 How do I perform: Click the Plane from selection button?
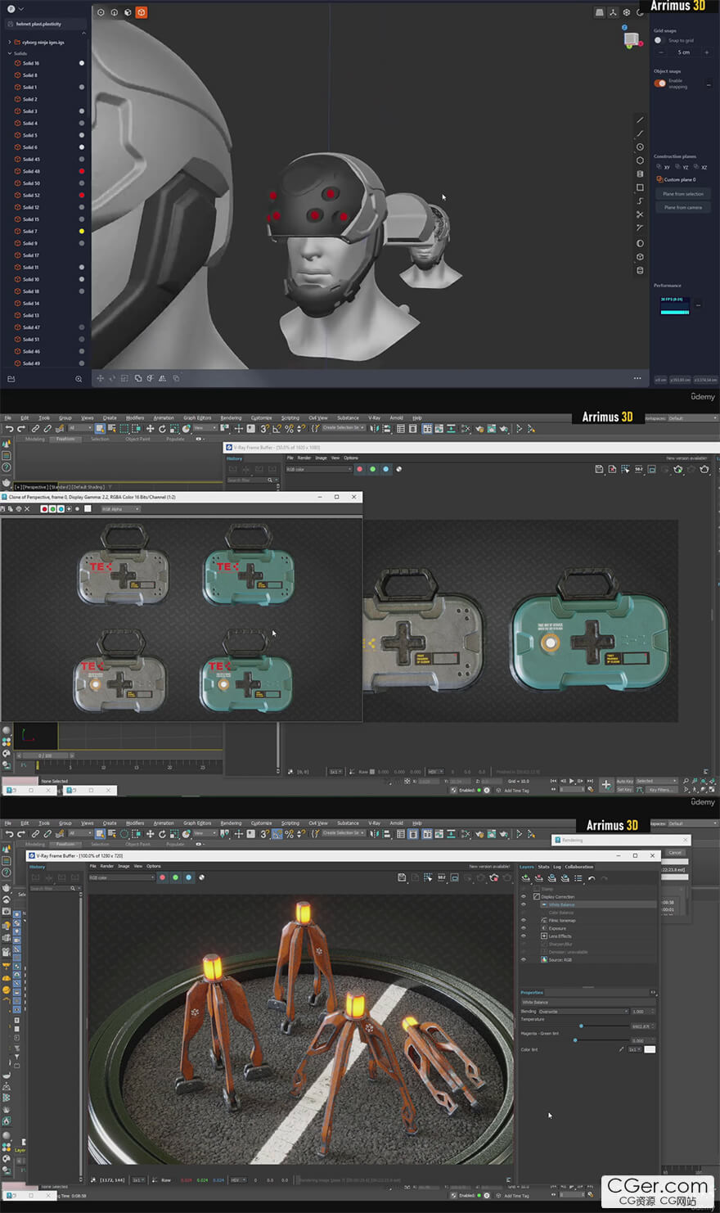683,194
